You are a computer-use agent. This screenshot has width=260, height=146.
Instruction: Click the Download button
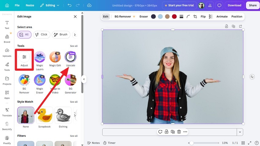pos(235,5)
